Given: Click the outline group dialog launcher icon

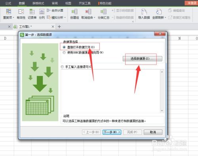Looking at the screenshot, I should click(133, 21).
